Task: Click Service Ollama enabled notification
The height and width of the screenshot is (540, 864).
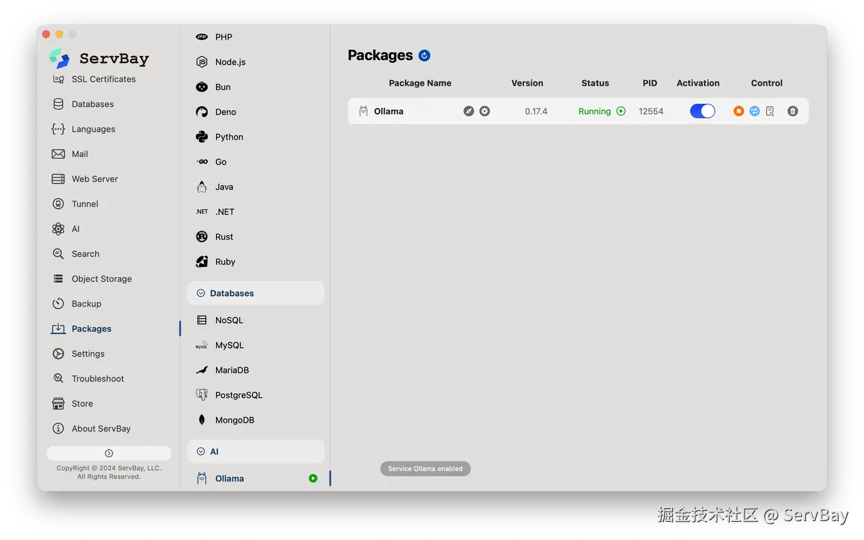Action: [x=425, y=469]
